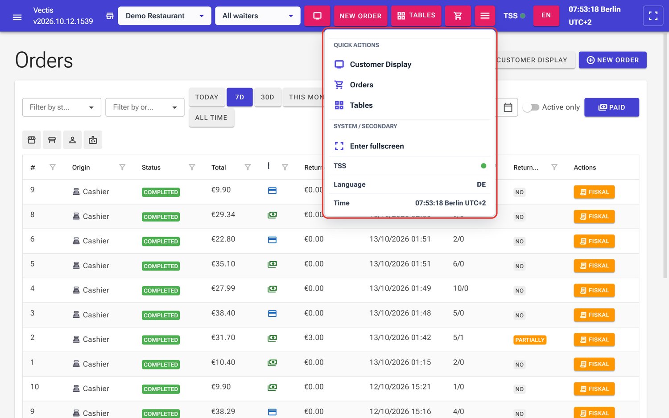Screen dimensions: 669x418
Task: Click the 13/10/2026 01:42 date cell
Action: [x=400, y=338]
